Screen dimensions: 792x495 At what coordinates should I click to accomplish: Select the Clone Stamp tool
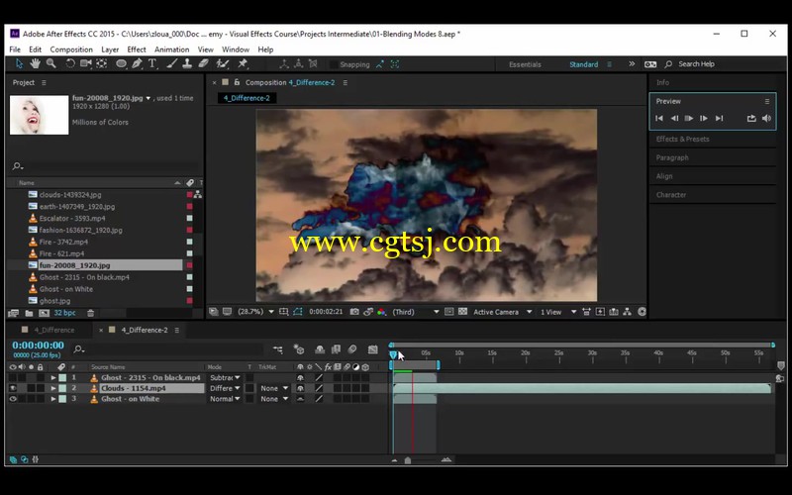coord(187,63)
